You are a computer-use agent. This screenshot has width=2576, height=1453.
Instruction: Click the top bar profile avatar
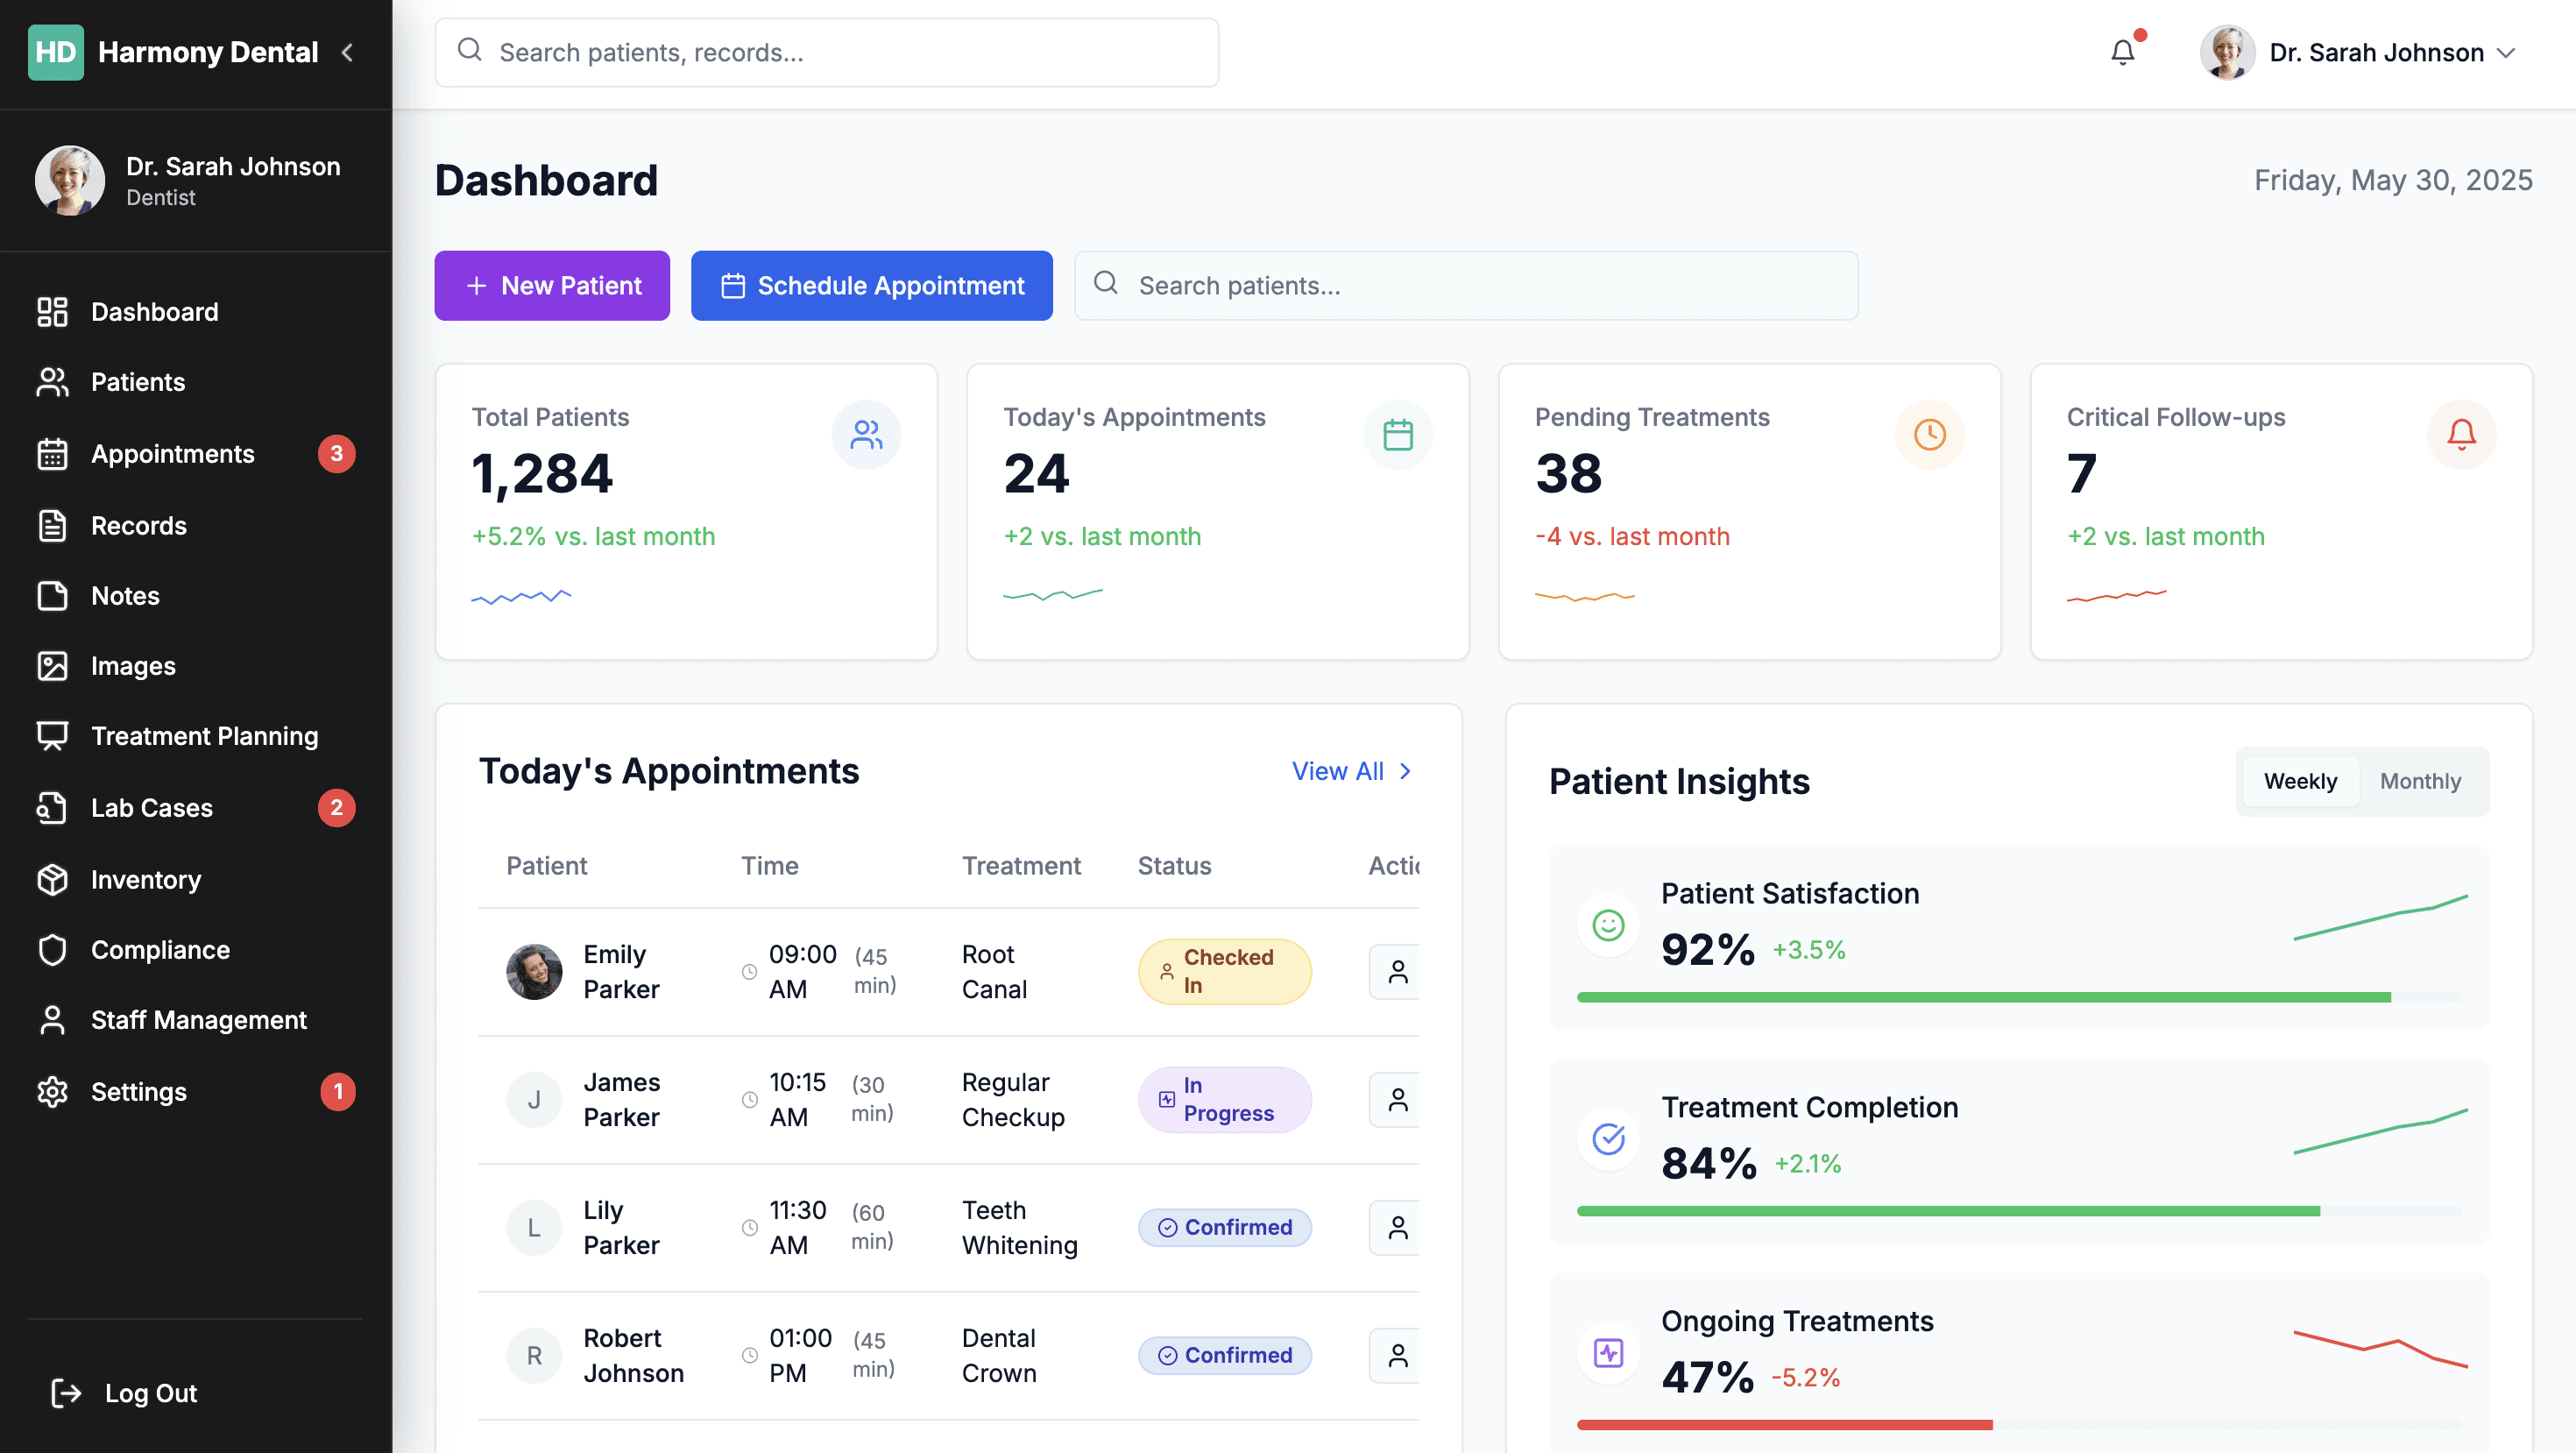(2227, 52)
